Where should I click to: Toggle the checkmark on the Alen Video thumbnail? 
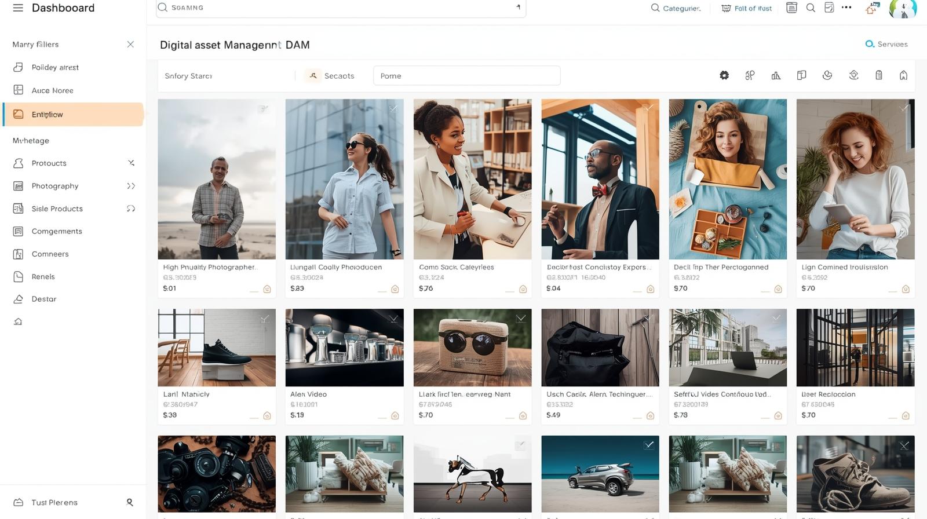393,319
